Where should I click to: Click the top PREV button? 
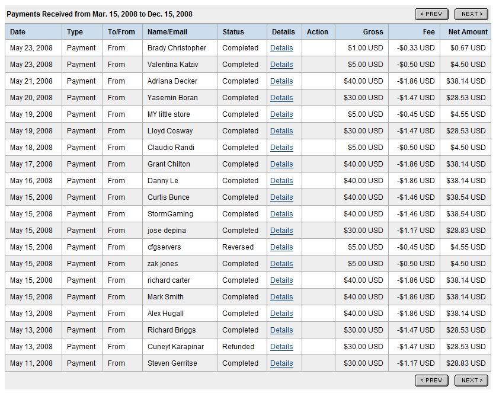(x=431, y=14)
